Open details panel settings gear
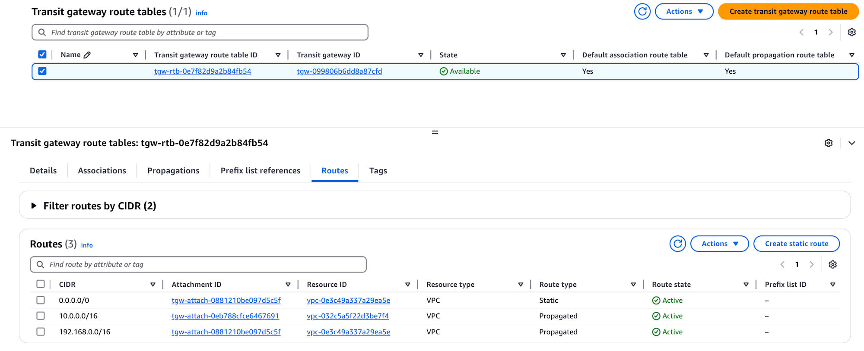This screenshot has width=864, height=351. click(x=829, y=143)
